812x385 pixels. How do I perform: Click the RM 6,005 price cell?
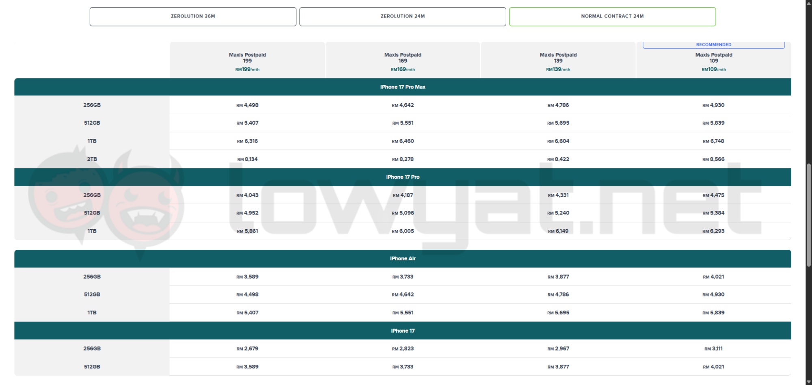coord(403,231)
